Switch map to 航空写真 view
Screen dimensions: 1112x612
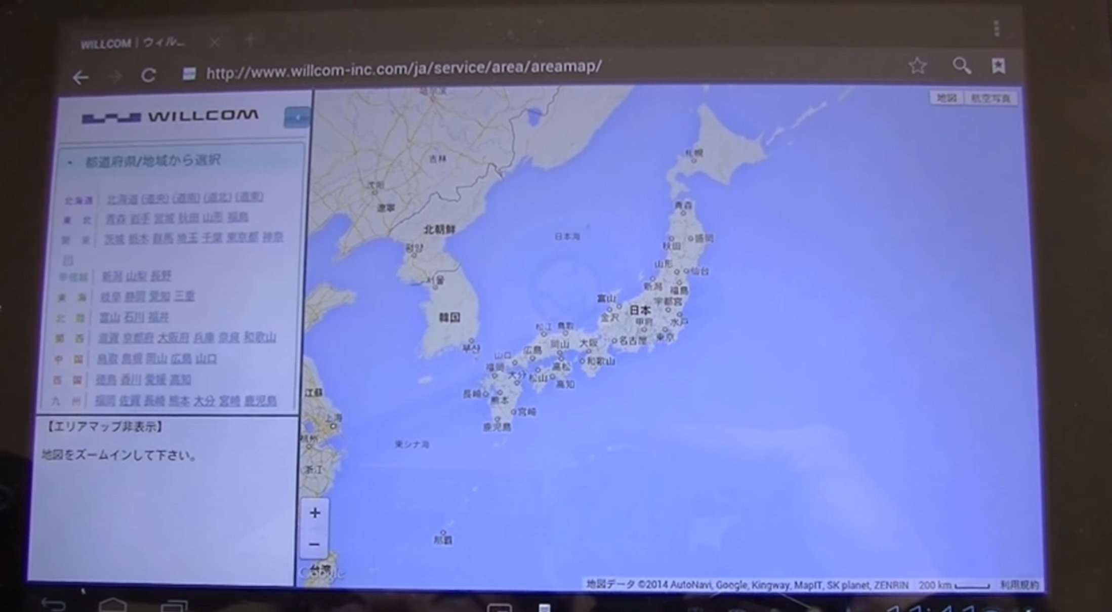click(x=991, y=98)
